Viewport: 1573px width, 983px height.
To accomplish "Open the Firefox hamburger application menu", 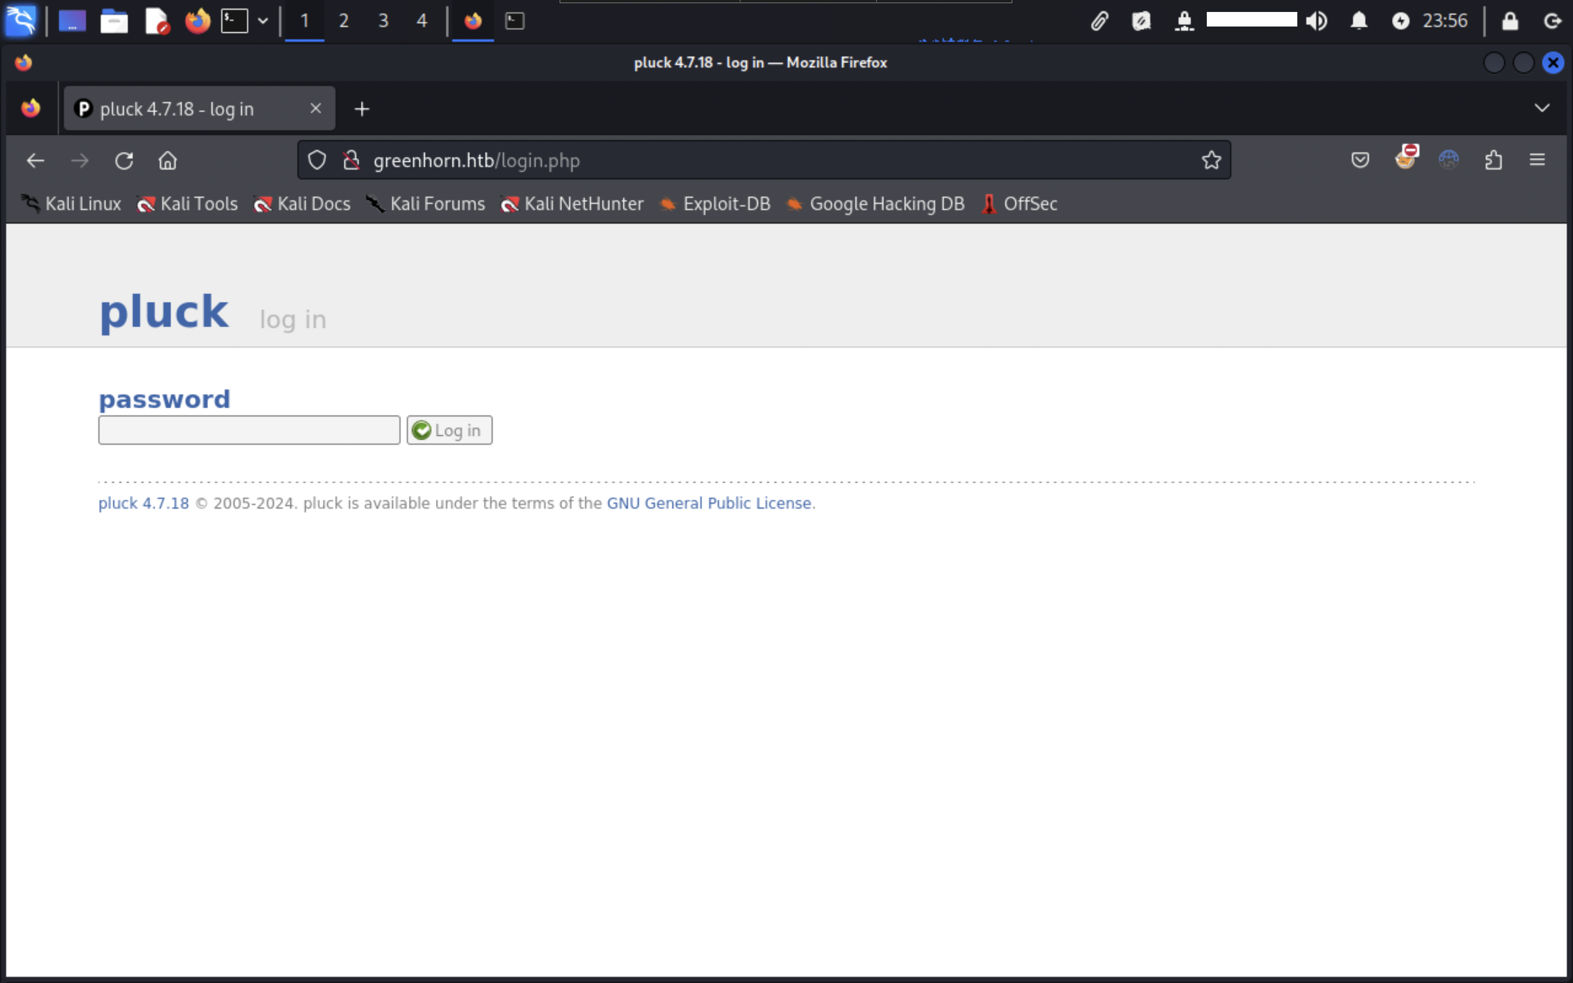I will pos(1537,160).
